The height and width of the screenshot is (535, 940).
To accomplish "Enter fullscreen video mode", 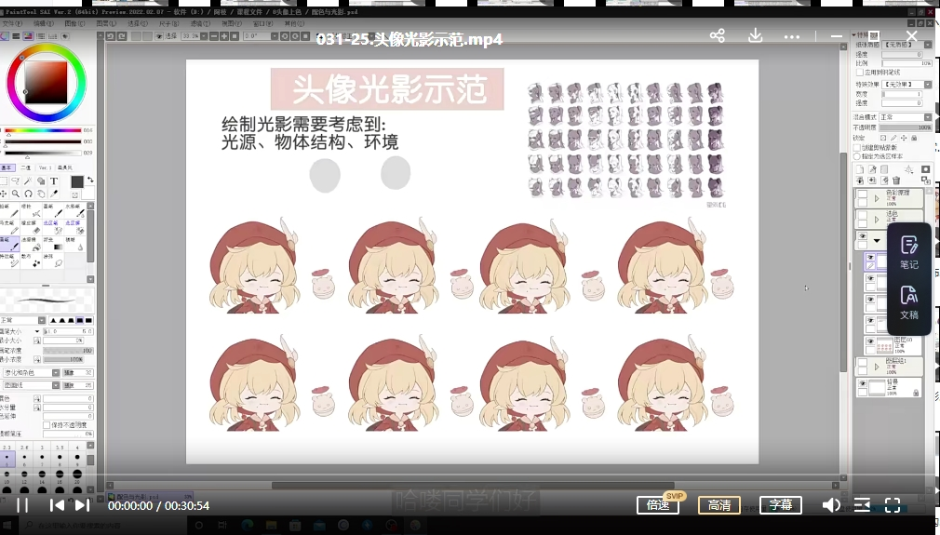I will pos(893,505).
